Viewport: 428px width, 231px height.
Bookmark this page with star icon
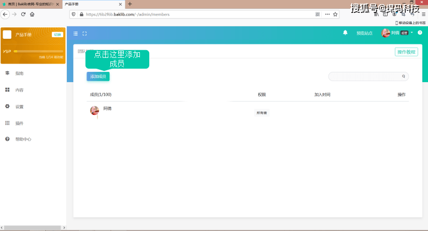pos(335,14)
